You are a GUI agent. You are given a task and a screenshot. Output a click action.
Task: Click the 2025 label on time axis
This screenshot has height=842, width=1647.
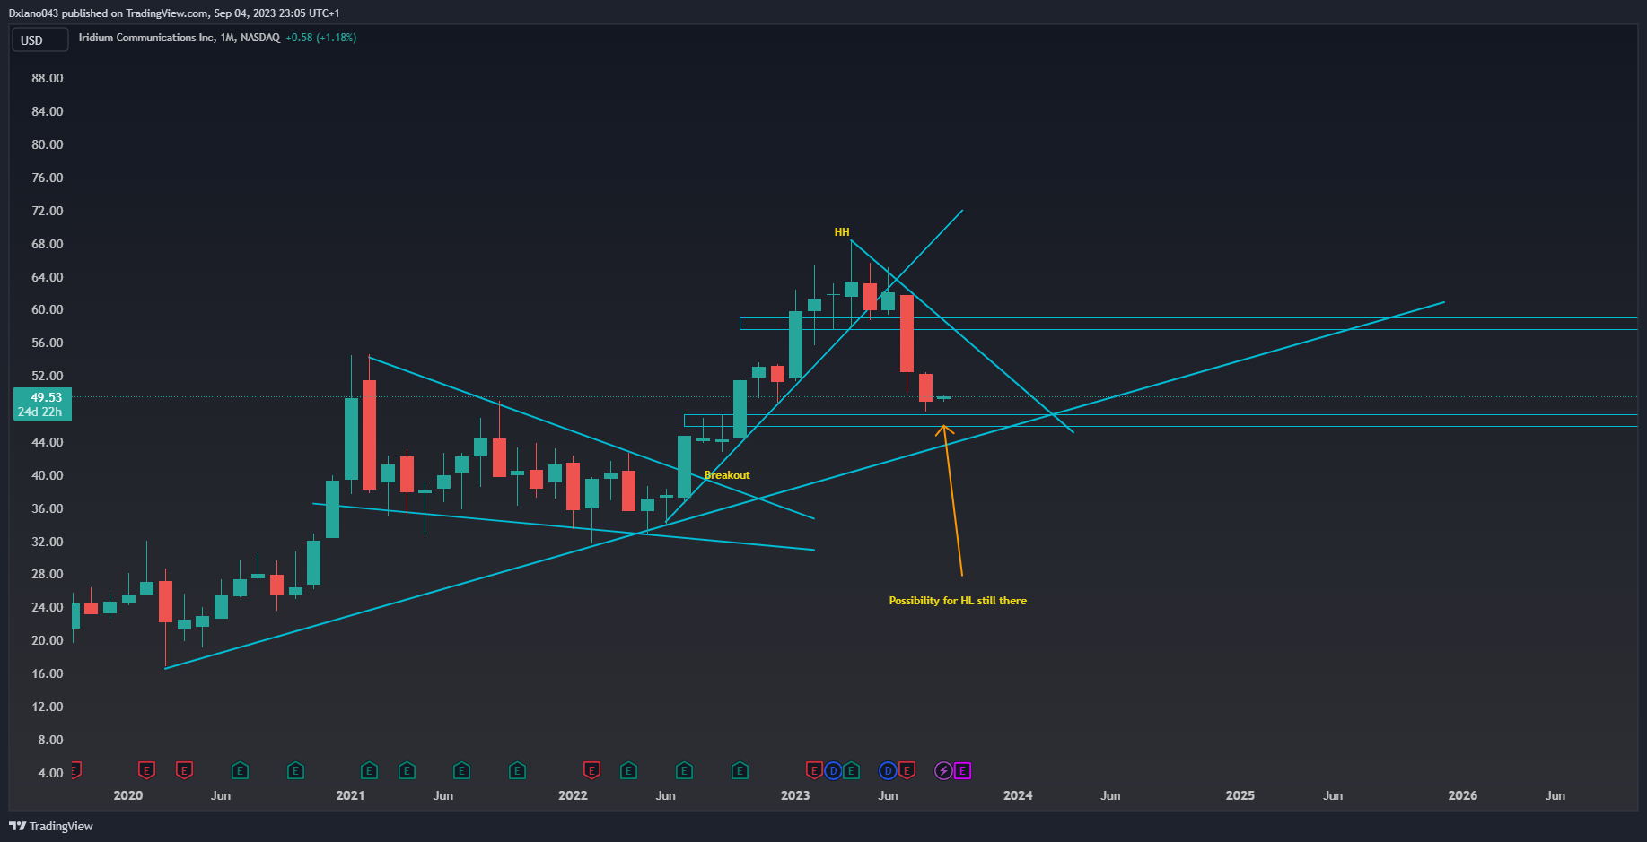pyautogui.click(x=1240, y=795)
